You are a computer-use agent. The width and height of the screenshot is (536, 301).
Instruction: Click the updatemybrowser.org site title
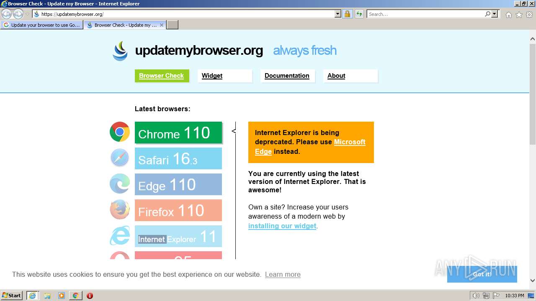point(199,51)
